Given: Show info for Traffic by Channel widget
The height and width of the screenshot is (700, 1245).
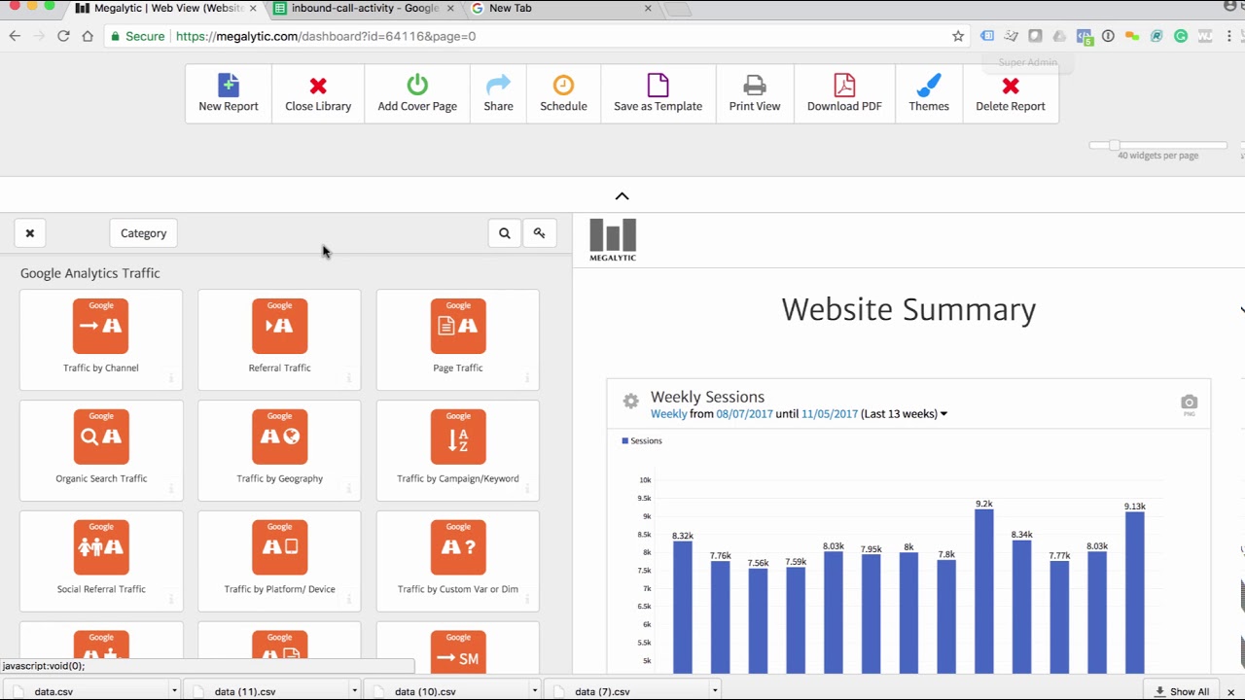Looking at the screenshot, I should [171, 378].
